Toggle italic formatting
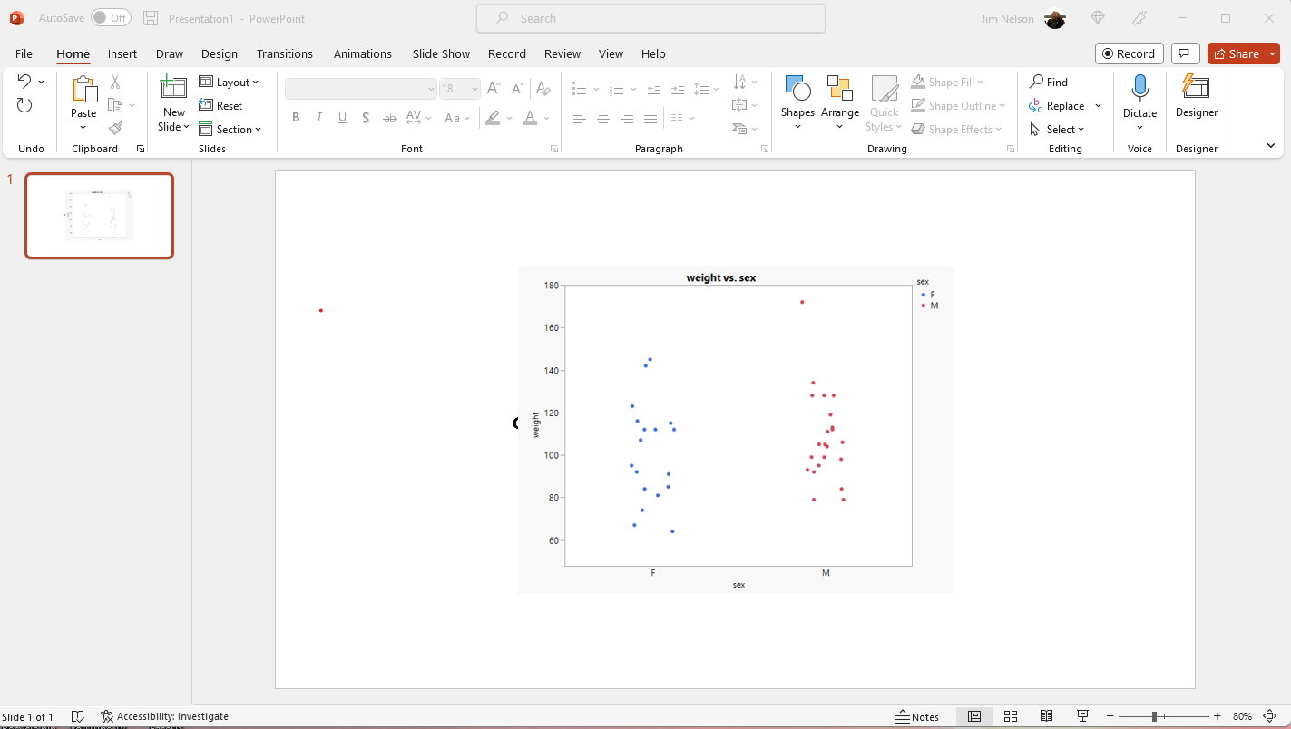Viewport: 1291px width, 729px height. [318, 117]
